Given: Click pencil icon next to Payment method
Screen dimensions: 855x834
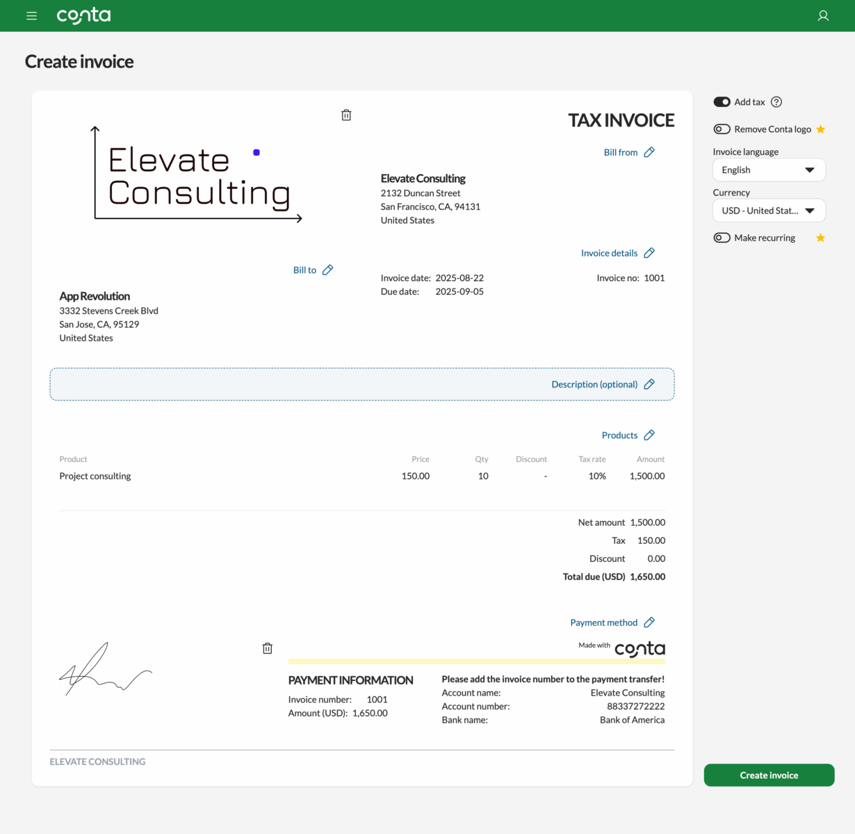Looking at the screenshot, I should tap(649, 623).
